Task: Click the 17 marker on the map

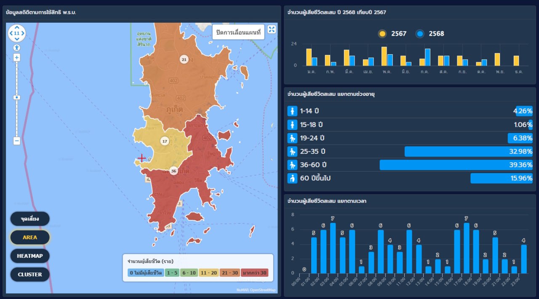Action: click(165, 141)
